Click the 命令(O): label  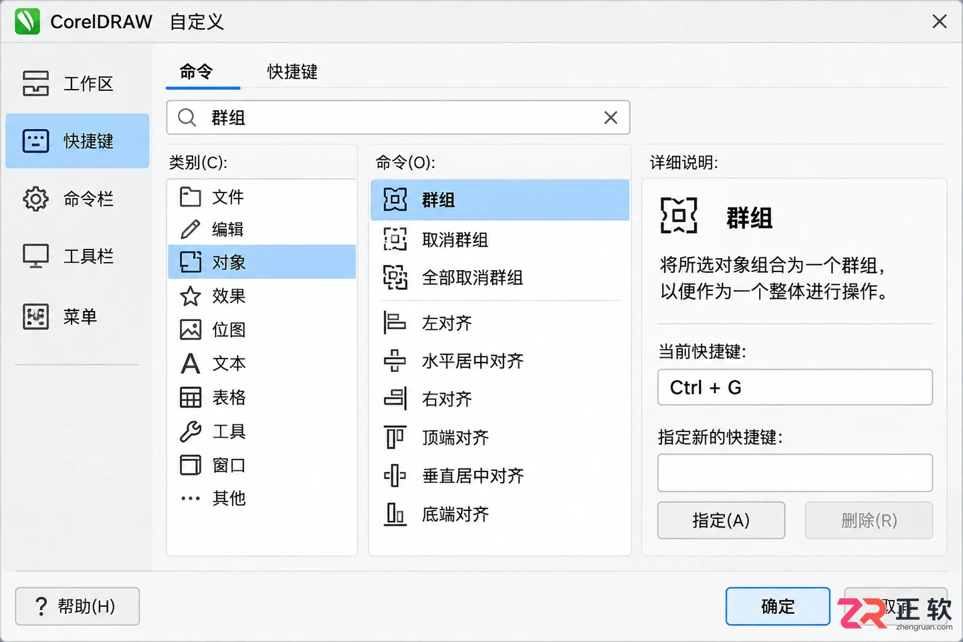tap(406, 163)
